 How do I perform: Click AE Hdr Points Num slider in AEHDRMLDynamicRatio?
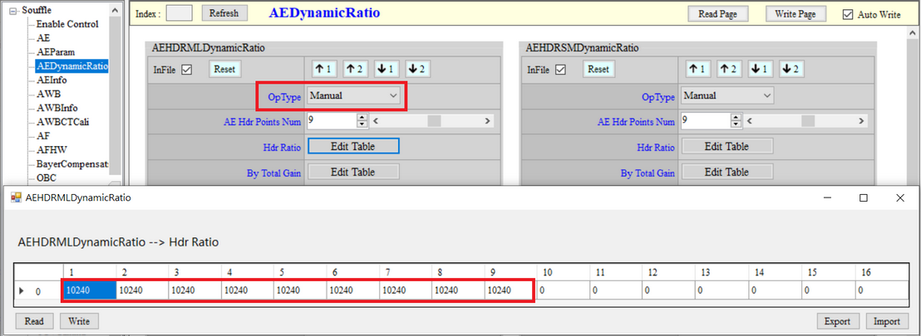pyautogui.click(x=432, y=121)
